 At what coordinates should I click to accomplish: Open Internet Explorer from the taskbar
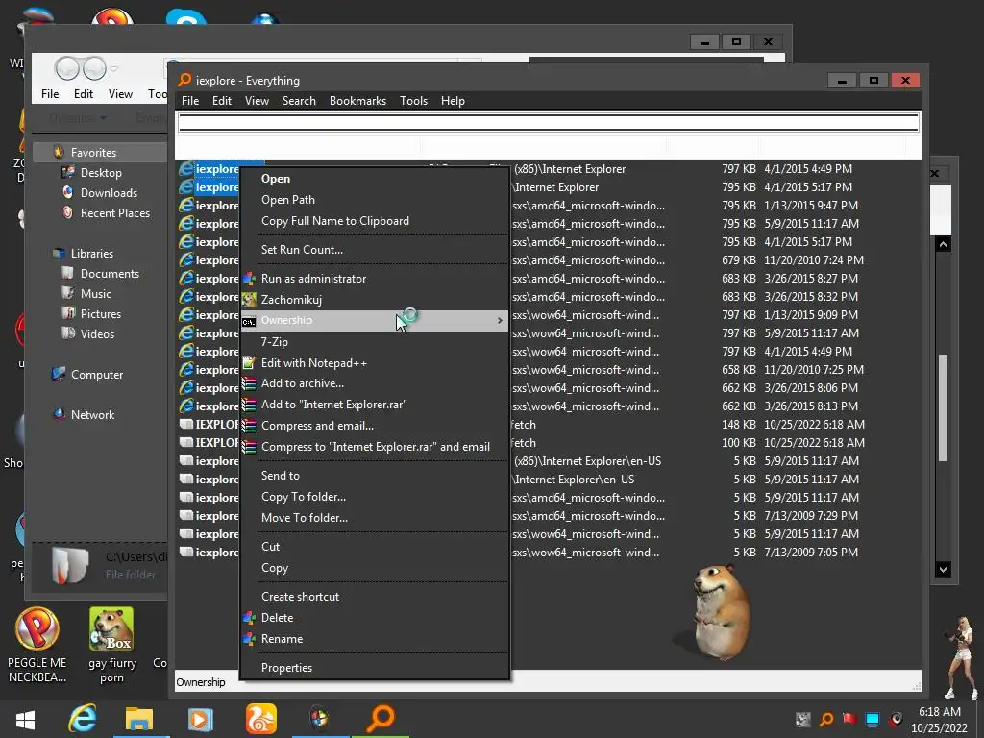point(83,718)
